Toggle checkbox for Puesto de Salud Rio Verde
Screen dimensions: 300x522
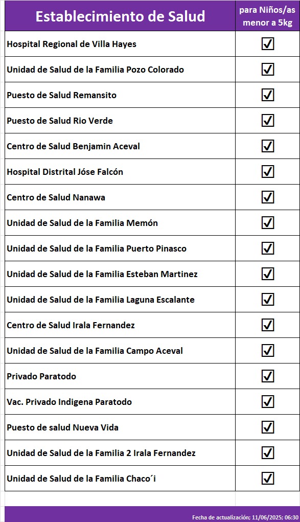pyautogui.click(x=268, y=121)
